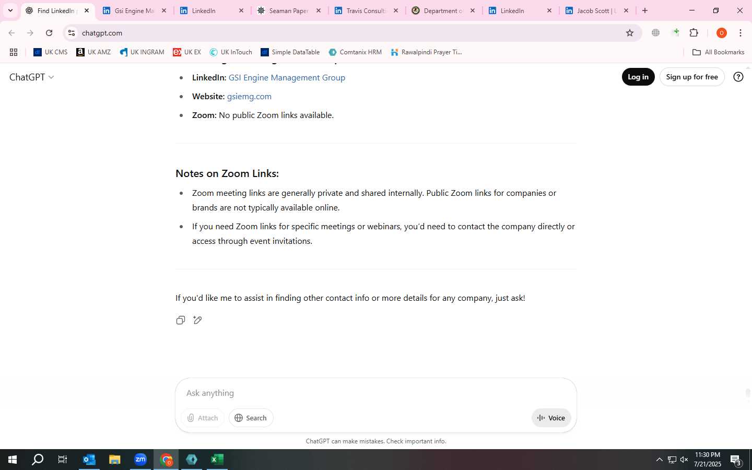The width and height of the screenshot is (752, 470).
Task: Click the Attach button
Action: click(x=203, y=418)
